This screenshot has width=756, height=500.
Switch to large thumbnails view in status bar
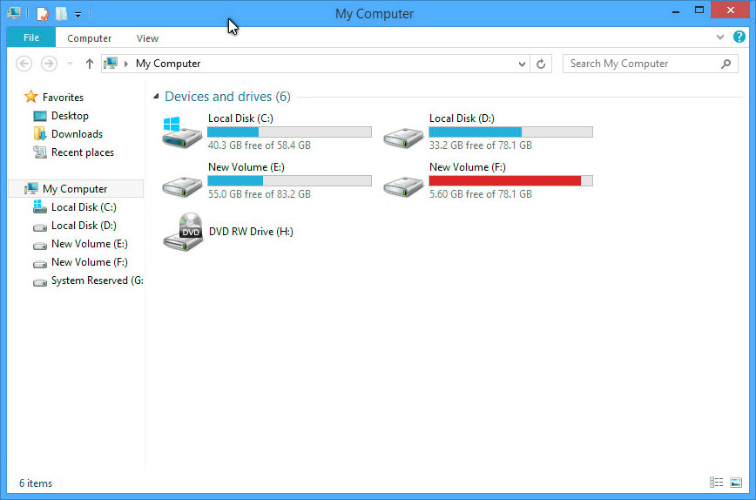(x=736, y=483)
